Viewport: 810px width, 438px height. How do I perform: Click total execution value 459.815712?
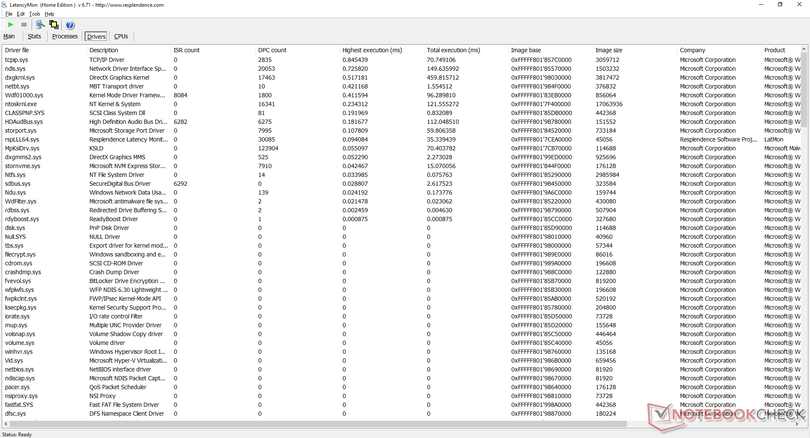pos(443,77)
